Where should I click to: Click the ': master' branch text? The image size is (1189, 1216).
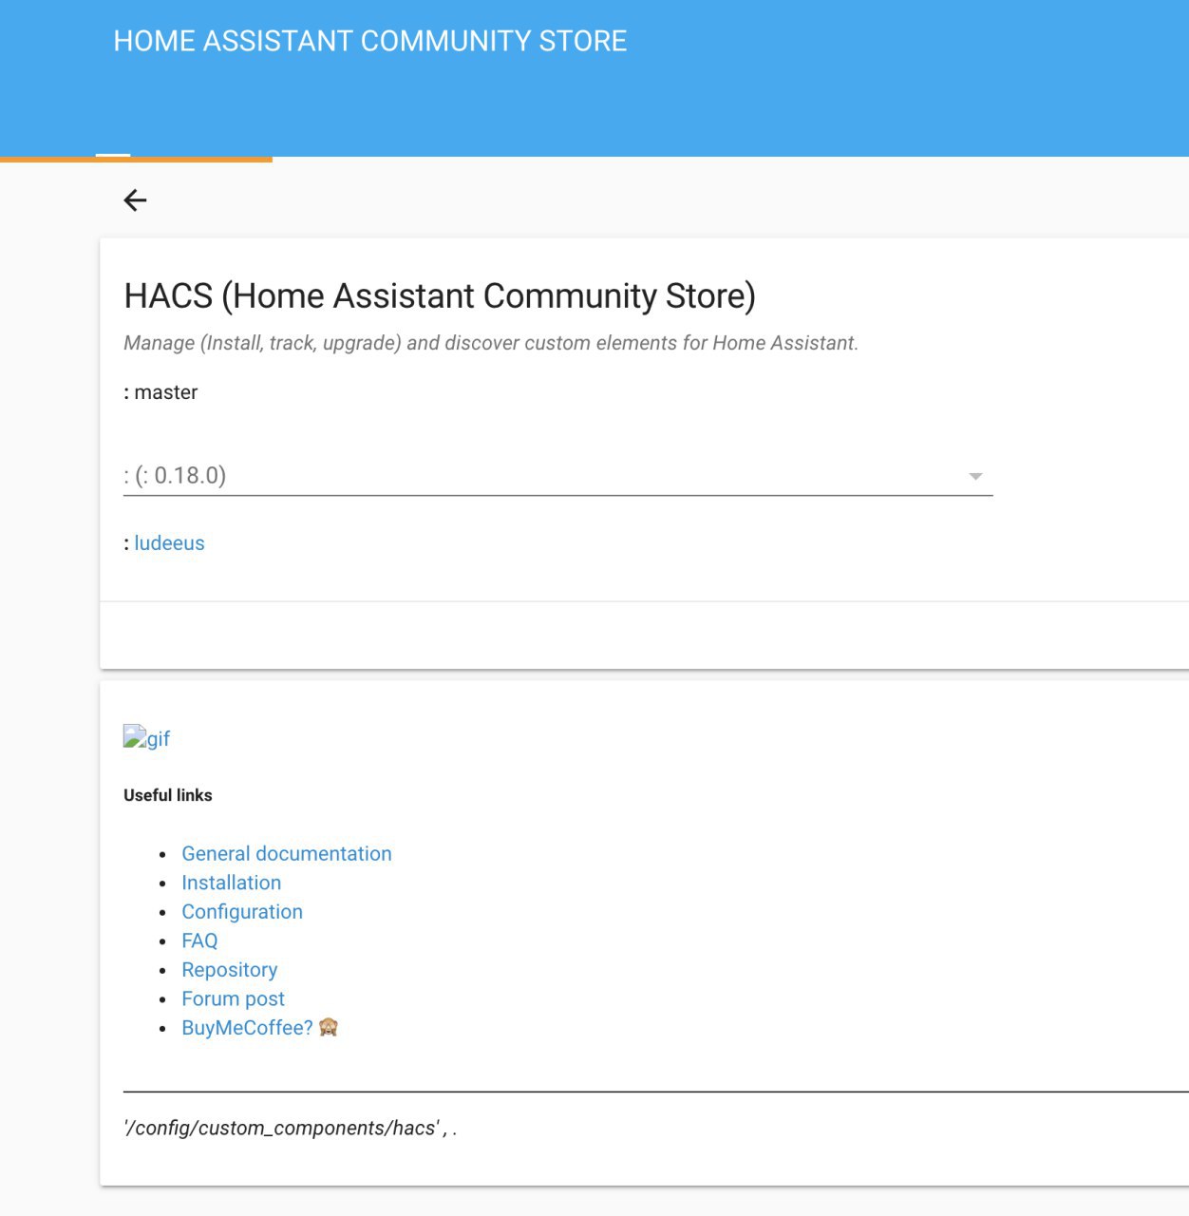160,392
